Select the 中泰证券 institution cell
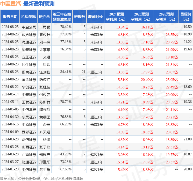 pos(29,95)
